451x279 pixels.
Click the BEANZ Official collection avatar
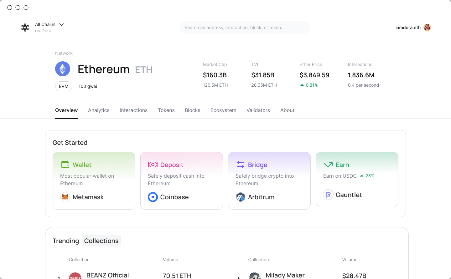(x=75, y=276)
